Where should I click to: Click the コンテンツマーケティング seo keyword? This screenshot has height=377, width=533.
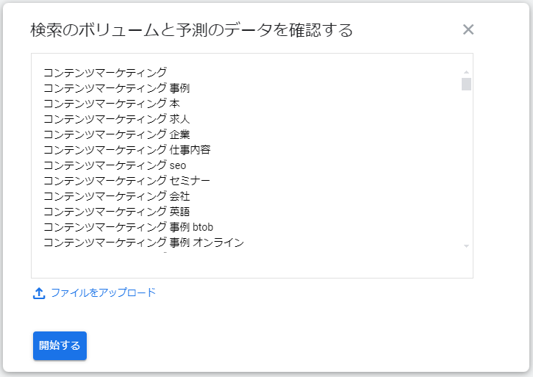(x=115, y=165)
